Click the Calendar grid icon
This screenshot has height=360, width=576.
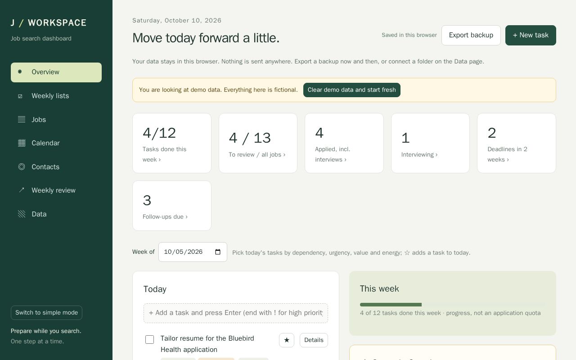[22, 143]
